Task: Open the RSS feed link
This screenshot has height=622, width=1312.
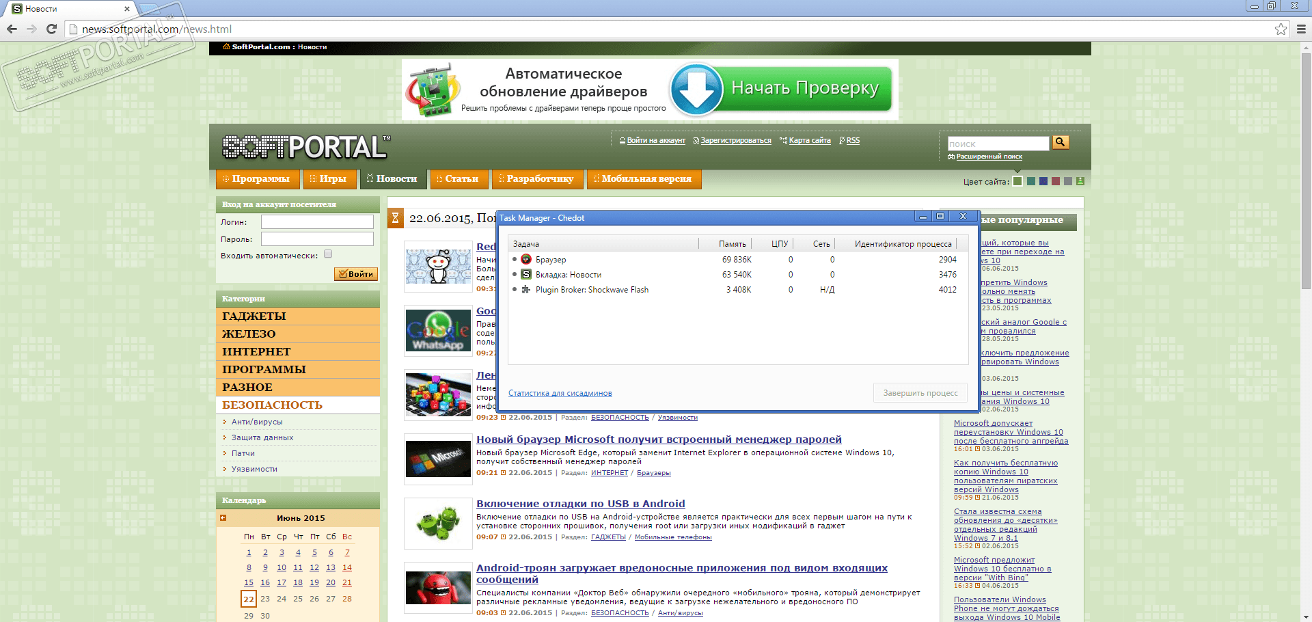Action: click(853, 141)
